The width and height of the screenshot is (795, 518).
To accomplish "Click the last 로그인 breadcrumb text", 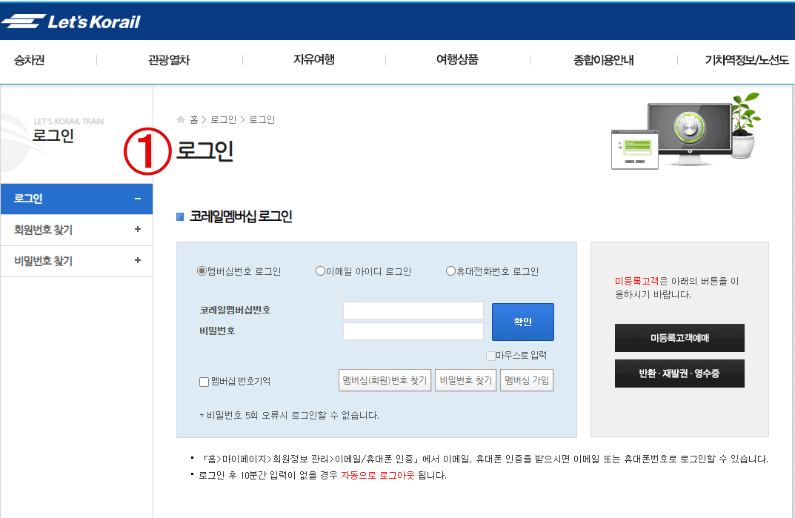I will pos(262,119).
